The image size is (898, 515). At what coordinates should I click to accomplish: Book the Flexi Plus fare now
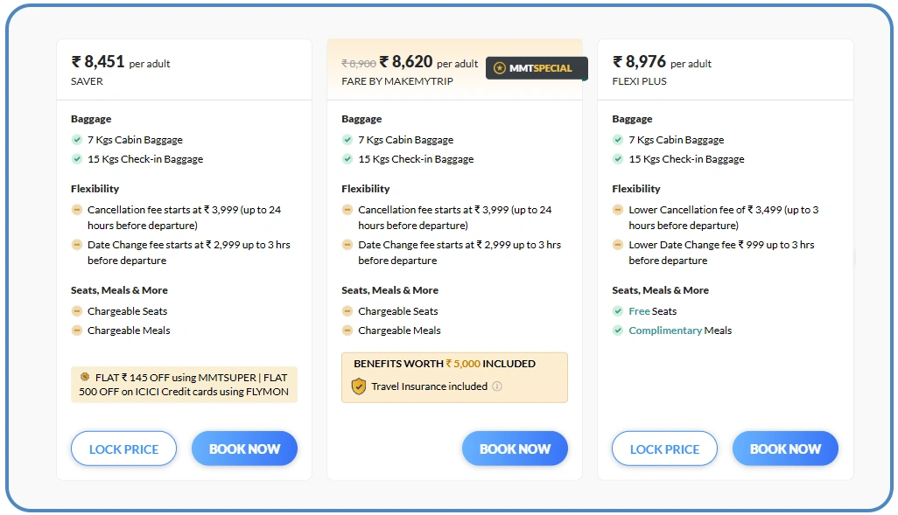[785, 449]
